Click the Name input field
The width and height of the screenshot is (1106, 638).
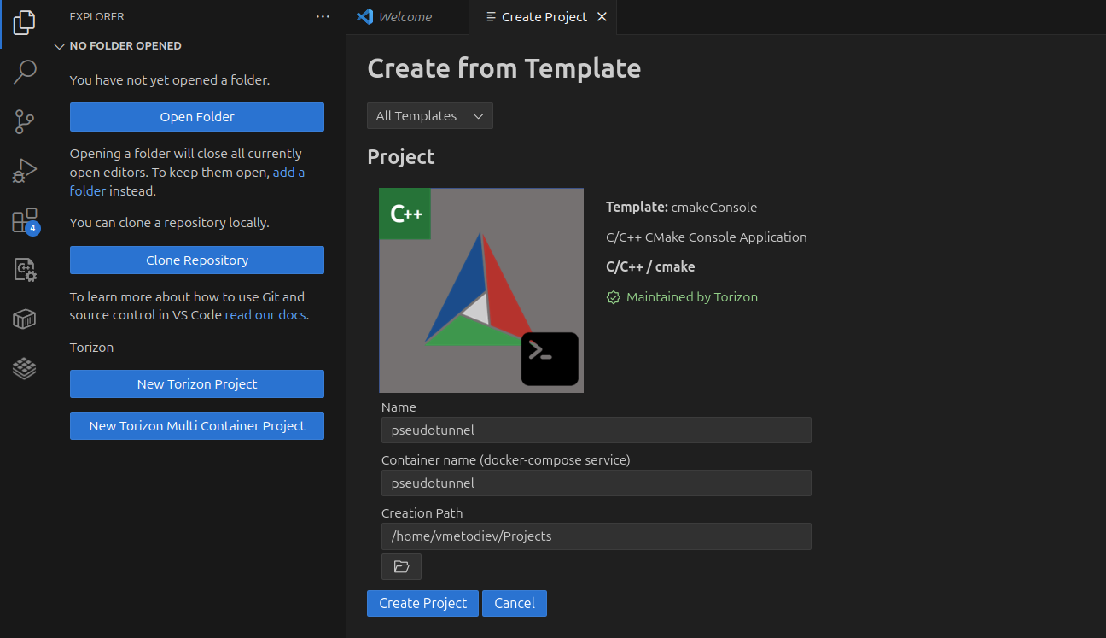[x=596, y=430]
